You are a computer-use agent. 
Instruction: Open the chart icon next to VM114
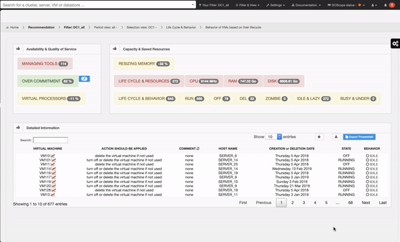coord(53,169)
